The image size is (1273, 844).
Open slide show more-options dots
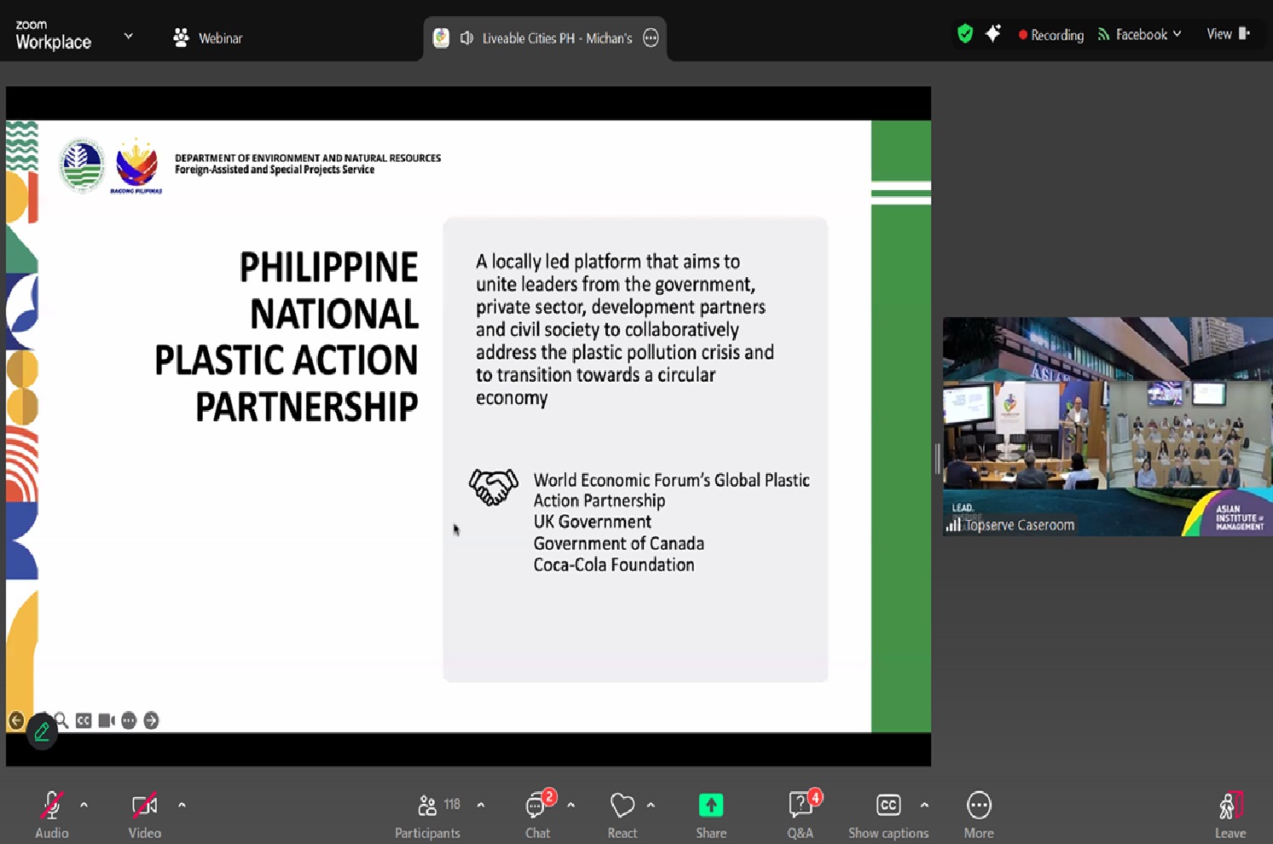[x=129, y=721]
